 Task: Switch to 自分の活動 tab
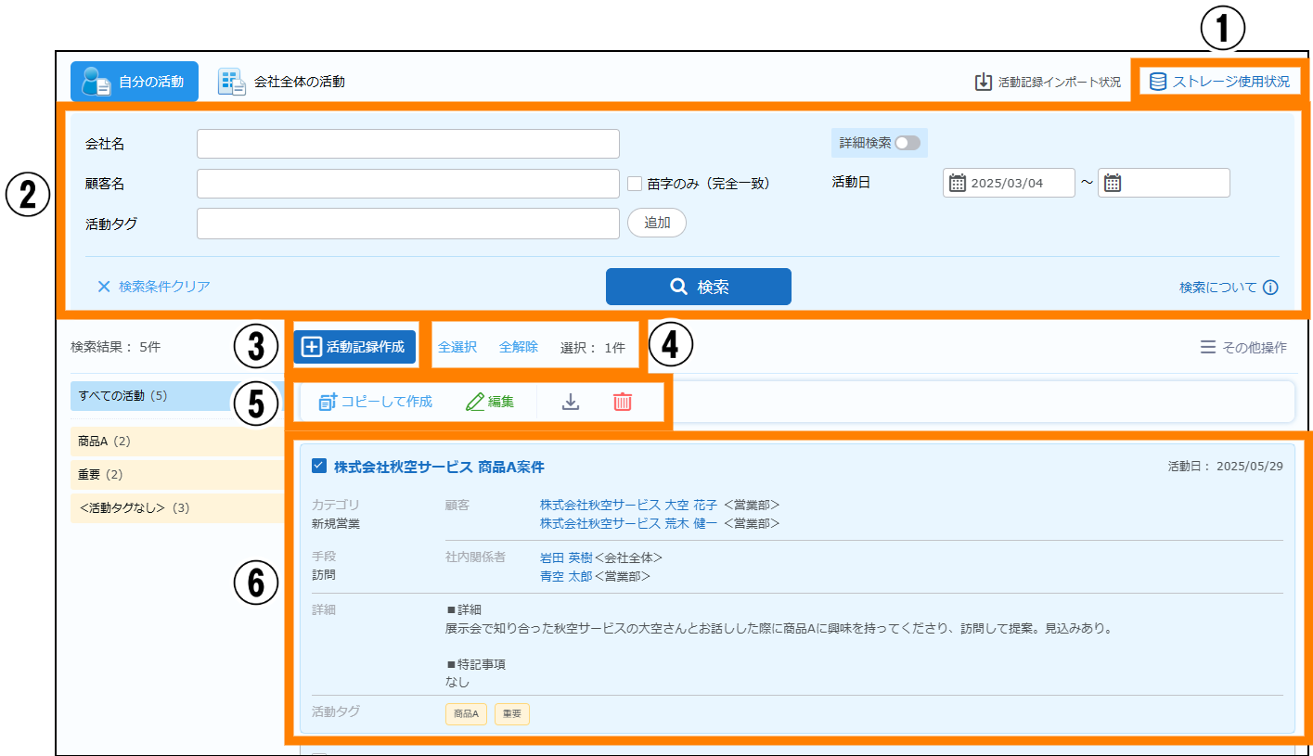[135, 82]
